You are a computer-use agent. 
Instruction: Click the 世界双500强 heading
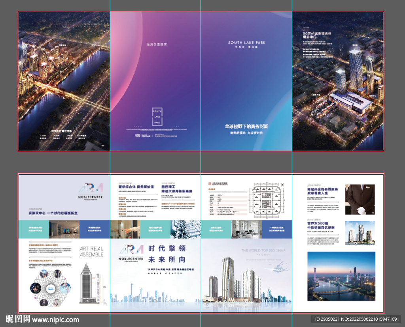(318, 223)
